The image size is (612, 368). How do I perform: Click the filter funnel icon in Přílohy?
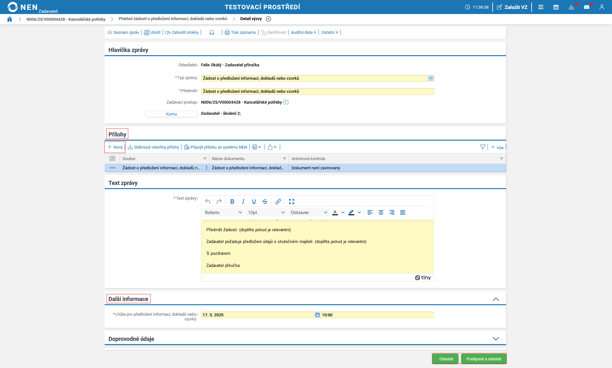[482, 147]
